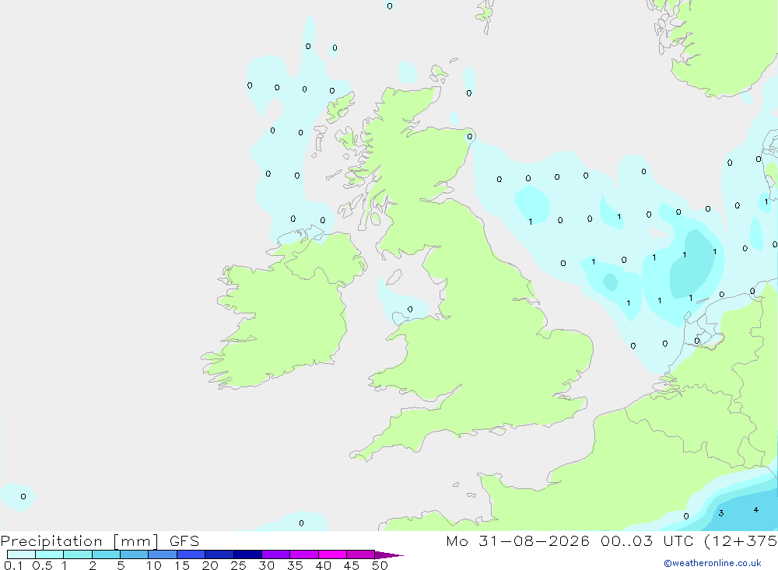The height and width of the screenshot is (570, 778).
Task: Open the weatheronline.co.uk copyright link
Action: click(713, 563)
